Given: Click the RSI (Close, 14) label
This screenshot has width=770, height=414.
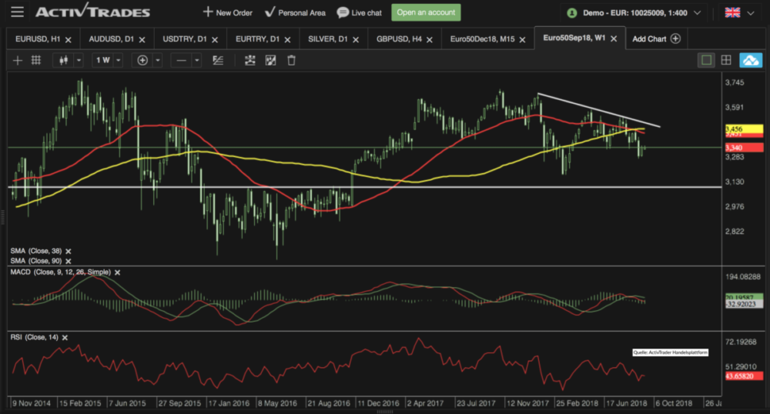Looking at the screenshot, I should [x=34, y=337].
